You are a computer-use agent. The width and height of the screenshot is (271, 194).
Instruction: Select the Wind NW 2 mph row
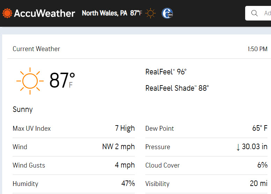tap(74, 147)
